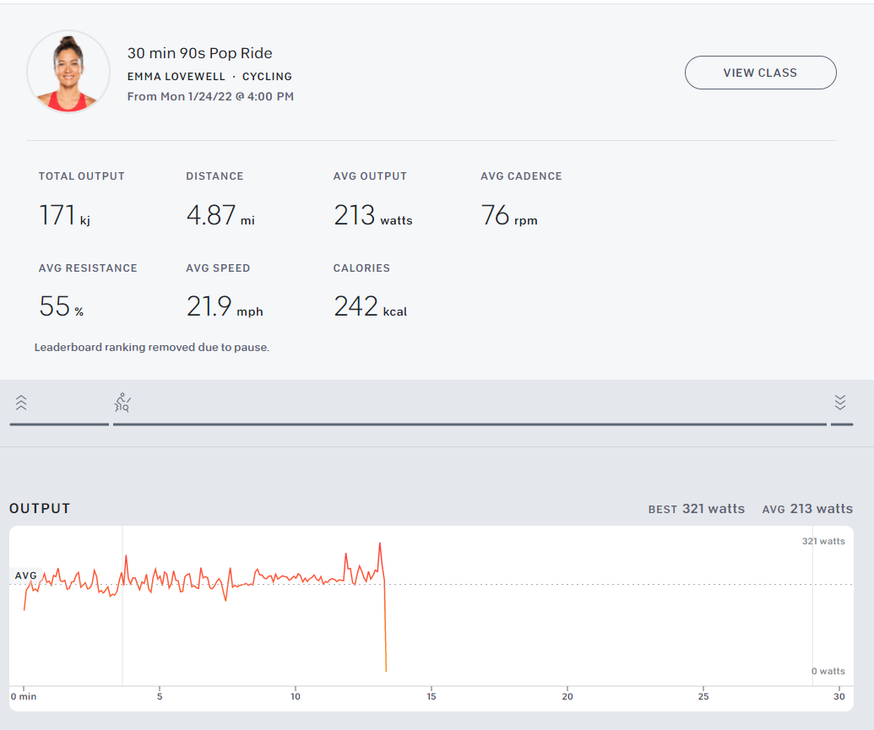Viewport: 874px width, 730px height.
Task: Select the long cycling segment bar
Action: coord(469,424)
